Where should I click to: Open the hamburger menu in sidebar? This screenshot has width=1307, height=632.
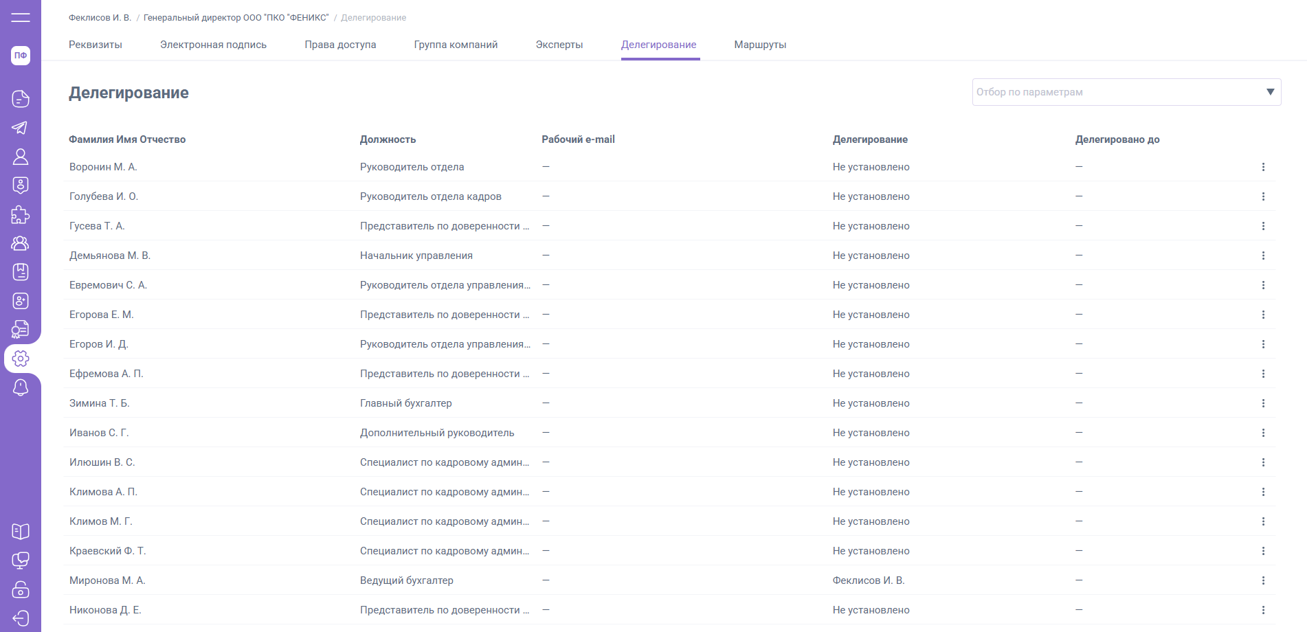(x=21, y=17)
